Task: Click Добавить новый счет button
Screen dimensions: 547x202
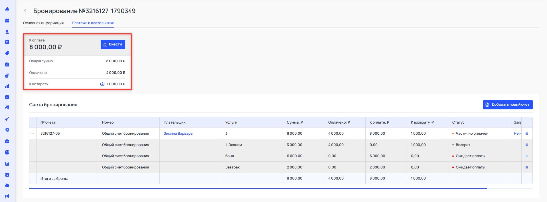Action: 508,105
